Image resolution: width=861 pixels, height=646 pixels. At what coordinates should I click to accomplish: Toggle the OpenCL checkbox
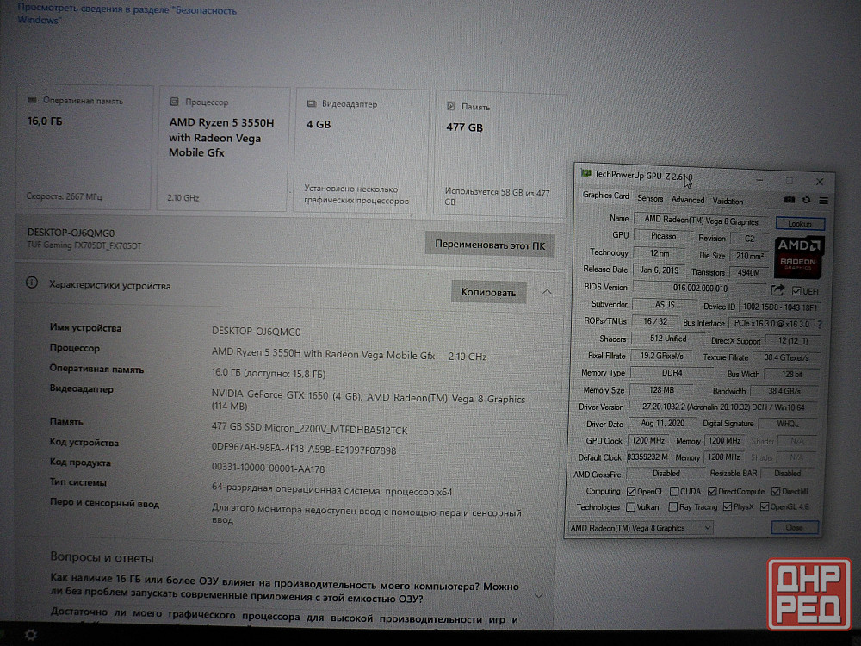tap(630, 492)
